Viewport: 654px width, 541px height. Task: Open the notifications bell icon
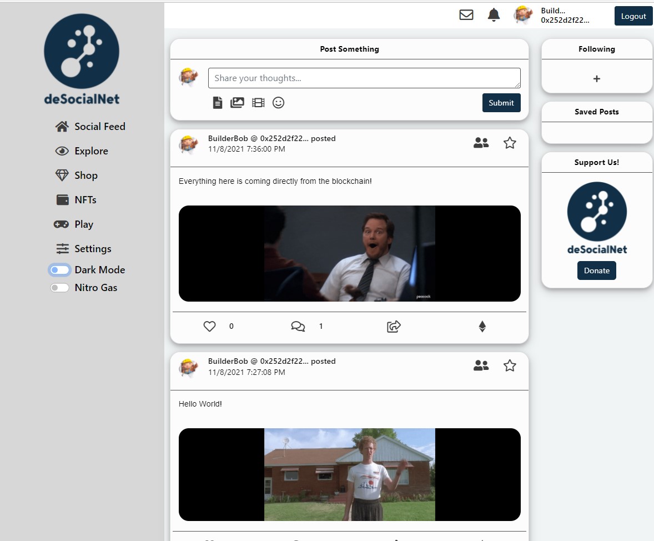(x=494, y=15)
